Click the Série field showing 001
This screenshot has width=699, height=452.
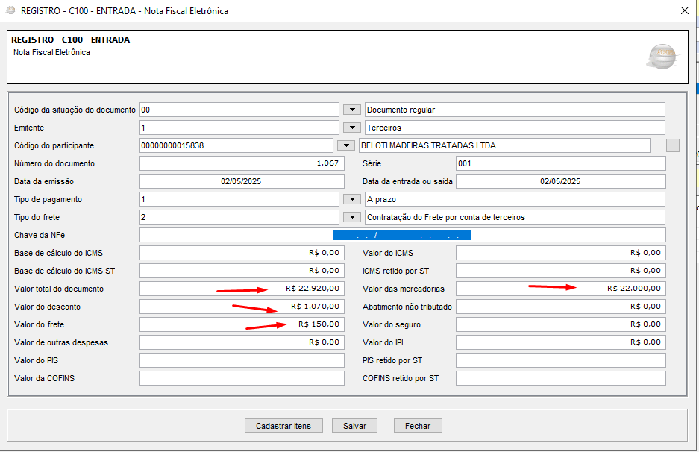(x=561, y=163)
